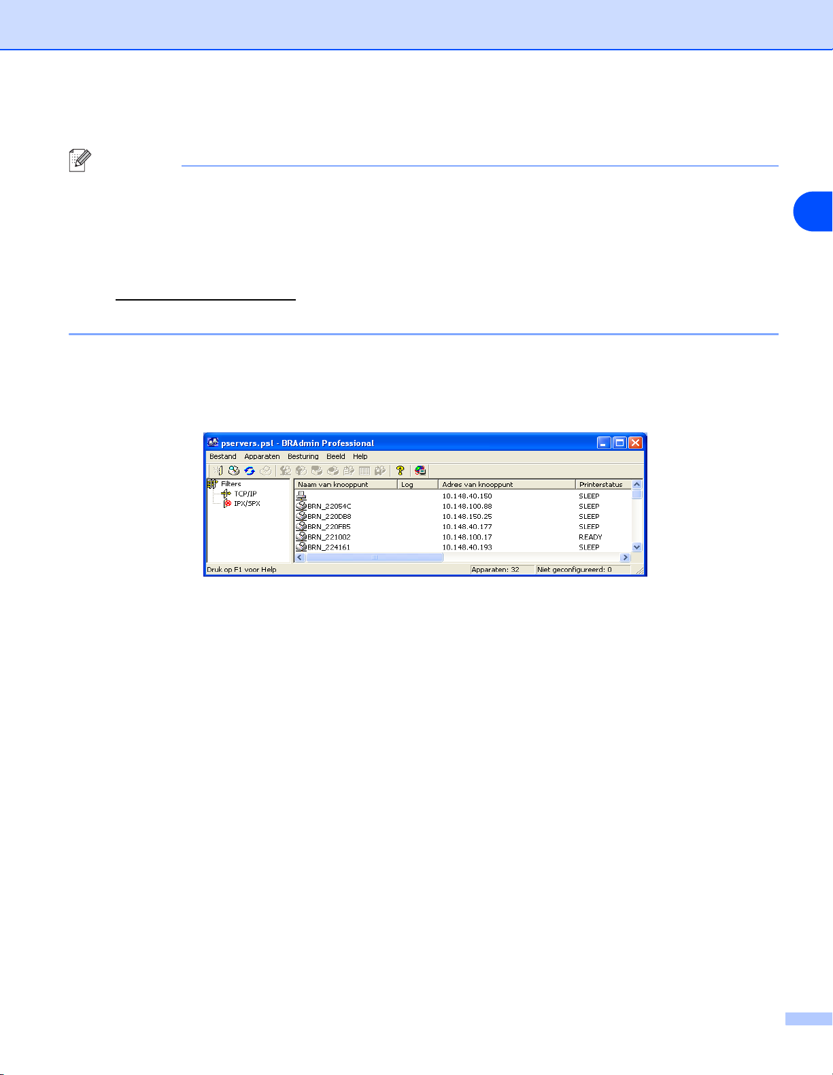The image size is (833, 1075).
Task: Open the Apparaten menu
Action: pos(262,456)
